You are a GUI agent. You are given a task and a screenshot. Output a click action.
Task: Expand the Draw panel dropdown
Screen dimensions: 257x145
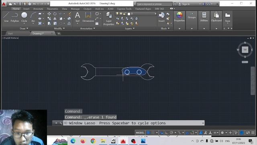point(24,29)
